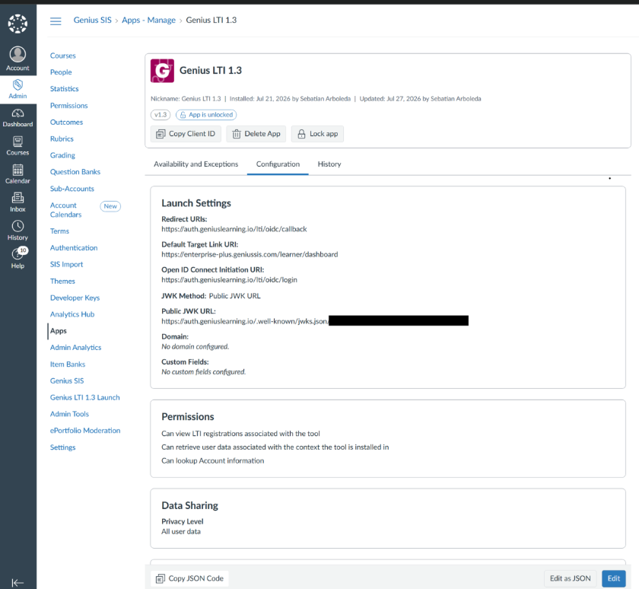Open the Calendar icon
This screenshot has width=639, height=589.
pos(17,170)
